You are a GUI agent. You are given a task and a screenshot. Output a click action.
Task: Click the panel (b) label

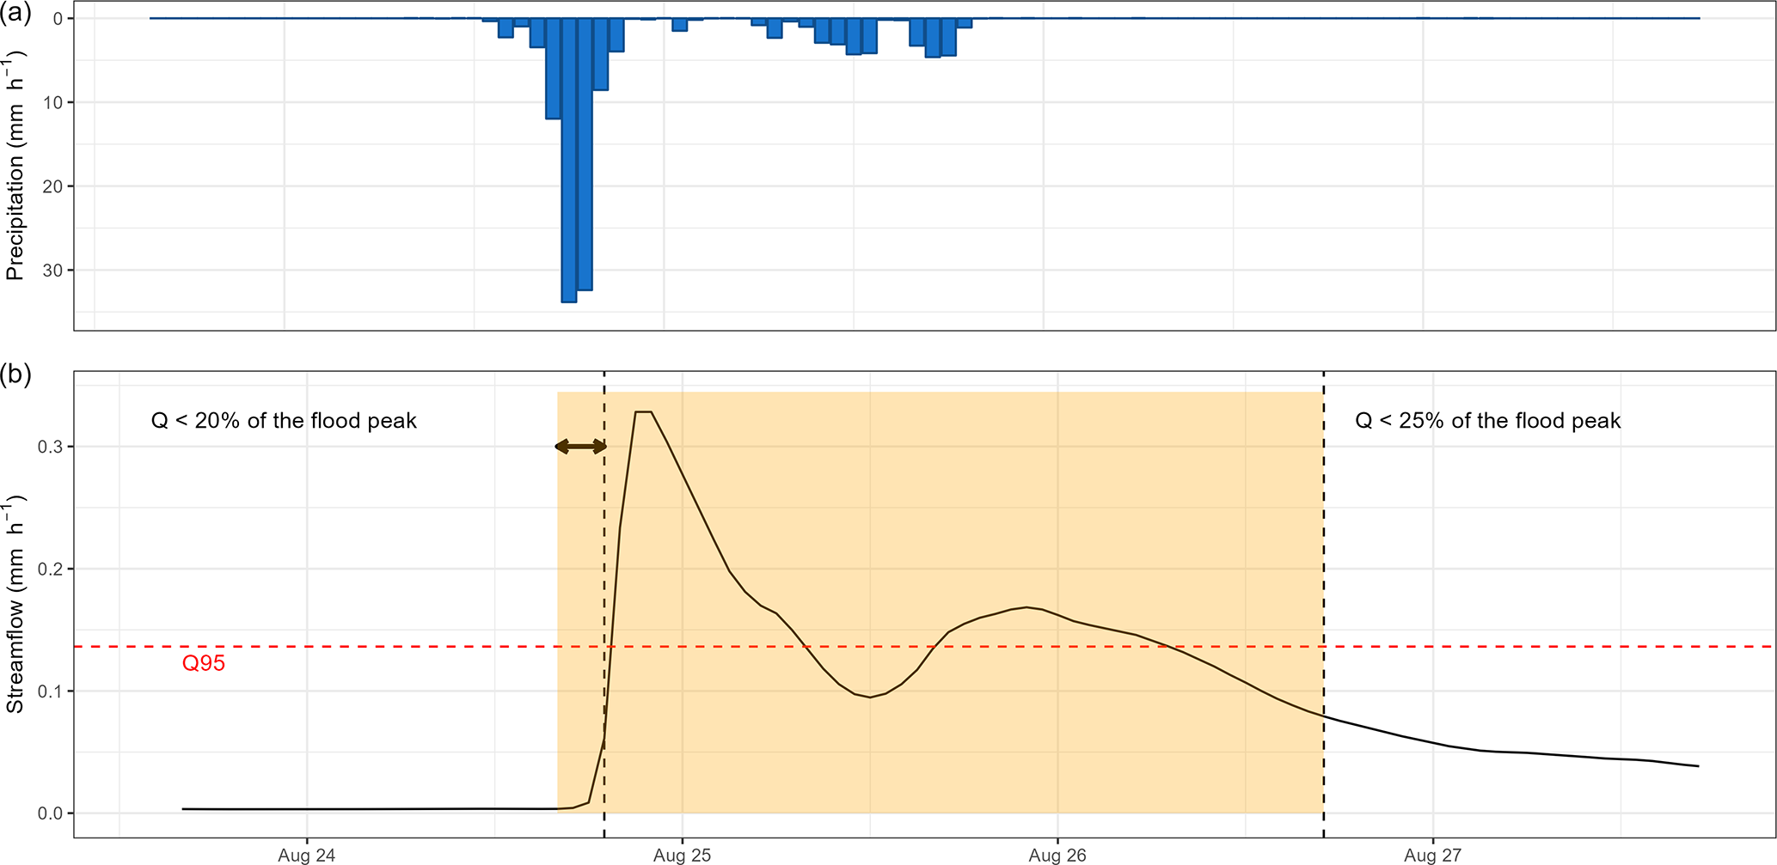tap(15, 375)
